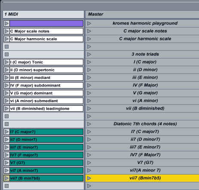199x190 pixels.
Task: Click stop button below C Major harmonic scale
Action: click(6, 46)
